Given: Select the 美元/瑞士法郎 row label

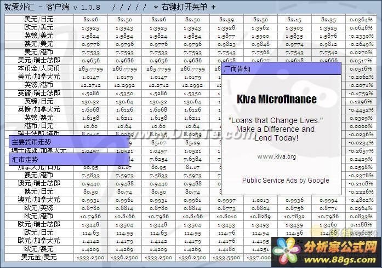Looking at the screenshot, I should click(39, 60).
